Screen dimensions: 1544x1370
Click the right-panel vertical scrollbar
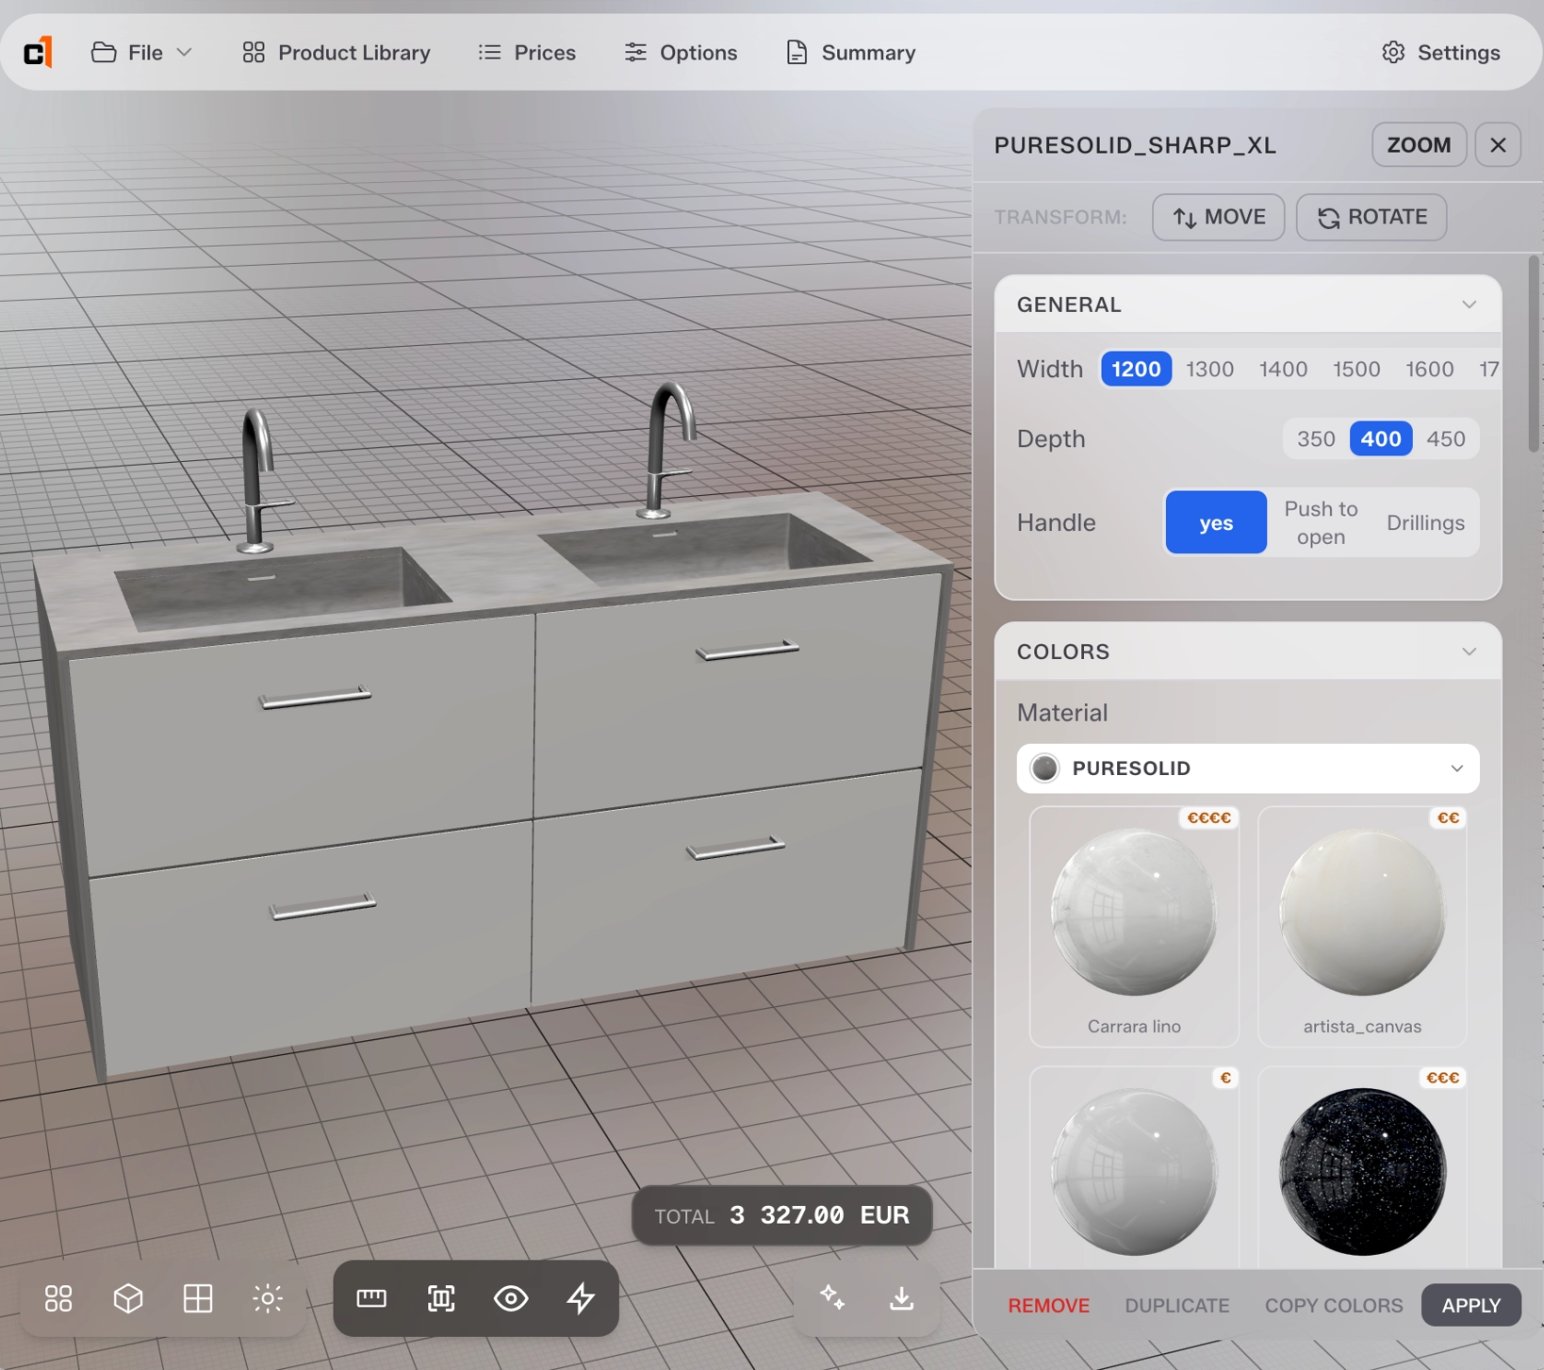click(x=1534, y=354)
